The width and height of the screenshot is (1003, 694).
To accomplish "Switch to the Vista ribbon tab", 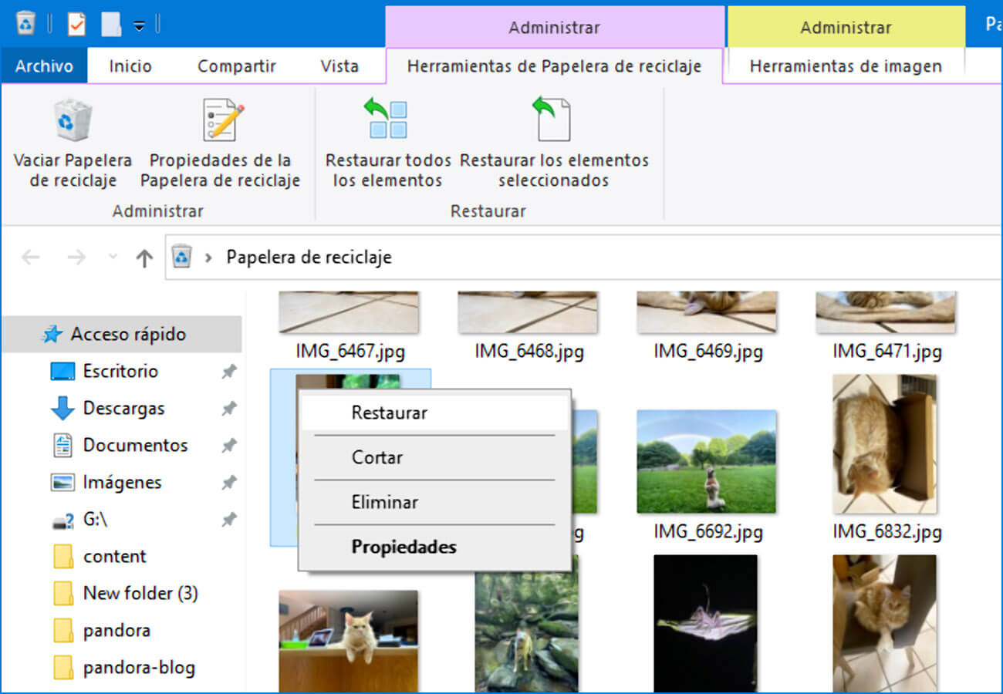I will click(339, 66).
